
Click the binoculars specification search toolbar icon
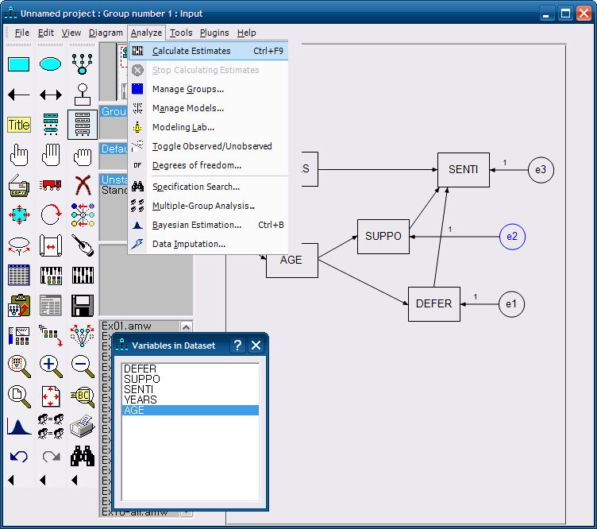(83, 456)
